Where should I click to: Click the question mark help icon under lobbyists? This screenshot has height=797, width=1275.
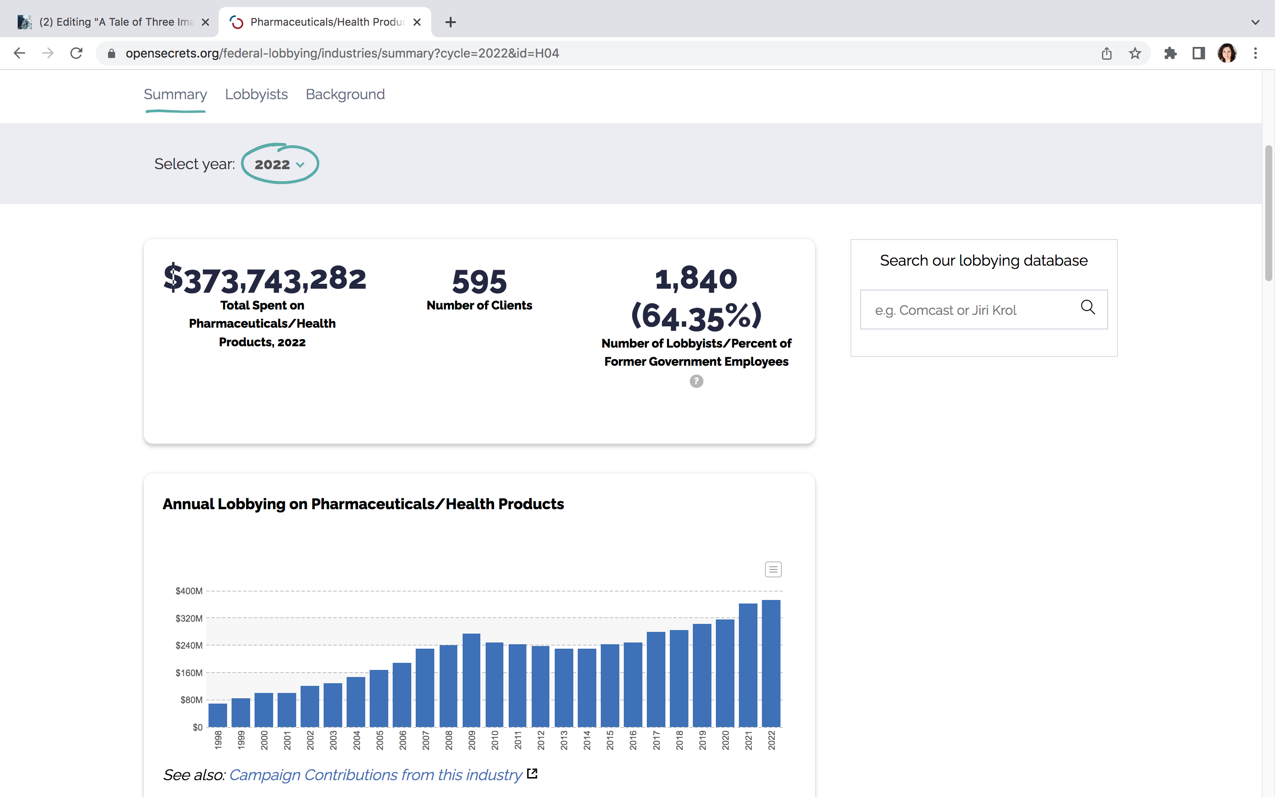coord(696,381)
